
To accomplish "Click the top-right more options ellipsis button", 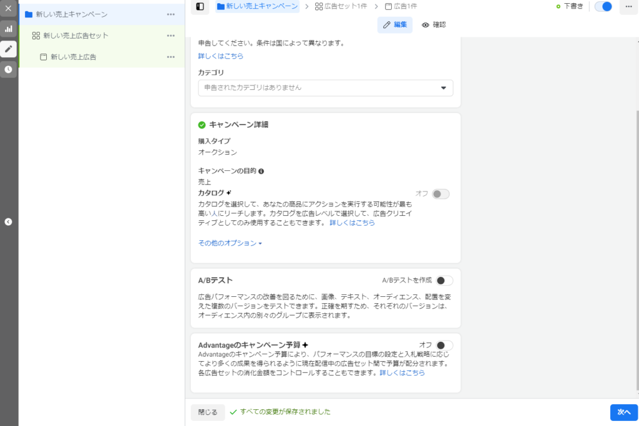I will (628, 7).
